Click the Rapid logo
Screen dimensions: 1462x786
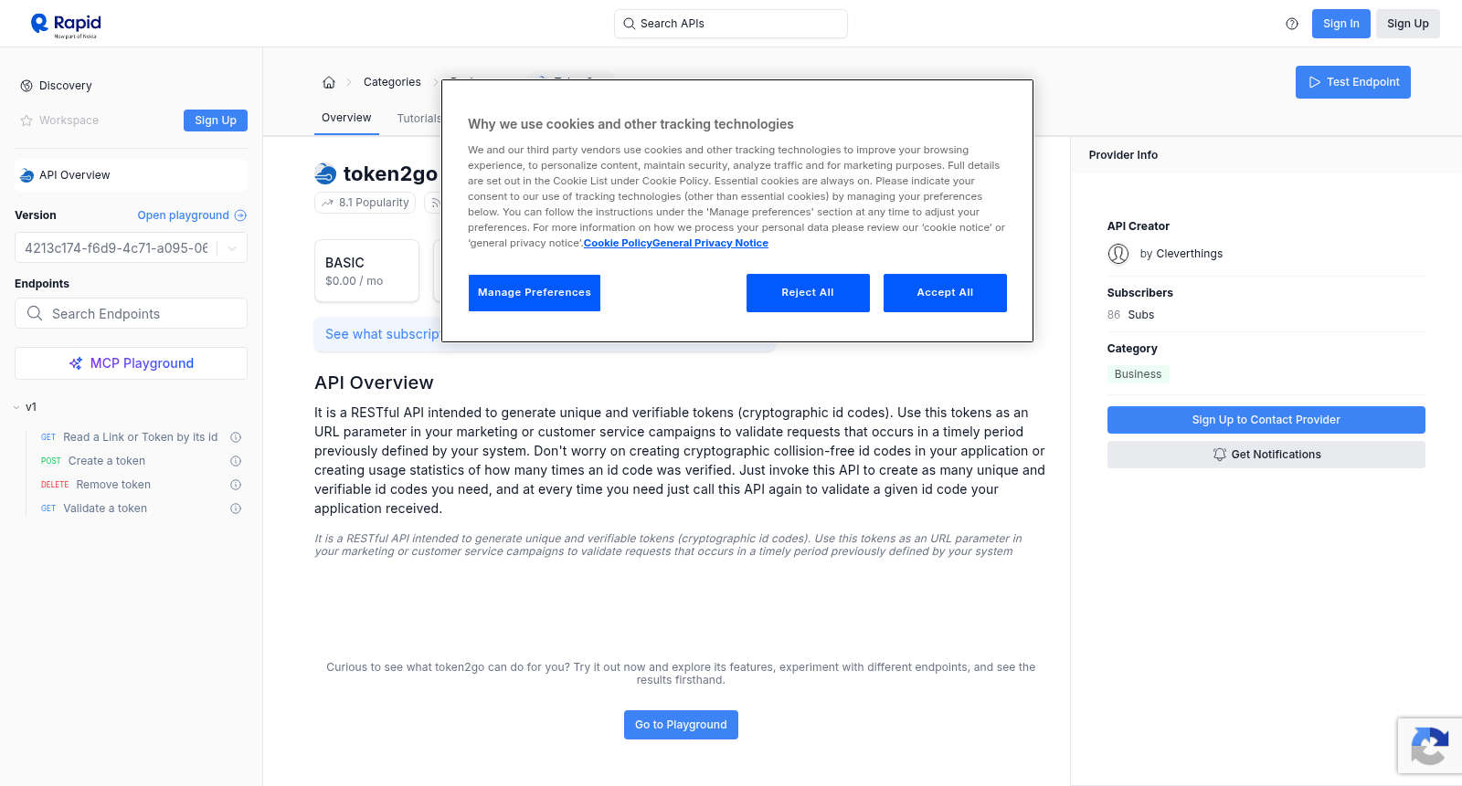pyautogui.click(x=66, y=25)
